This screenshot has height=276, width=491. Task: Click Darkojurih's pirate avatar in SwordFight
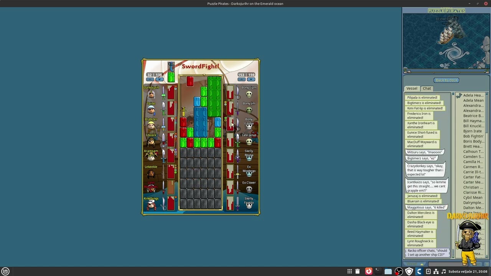(151, 94)
